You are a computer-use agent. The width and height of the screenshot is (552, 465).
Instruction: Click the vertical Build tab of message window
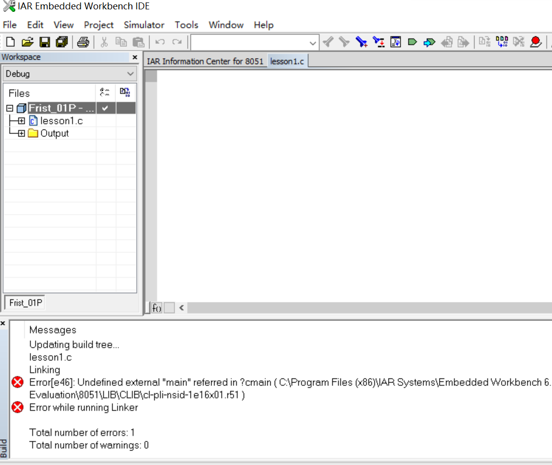(3, 448)
